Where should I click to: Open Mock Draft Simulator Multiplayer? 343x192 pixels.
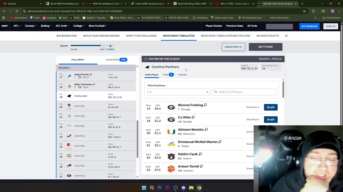point(225,36)
